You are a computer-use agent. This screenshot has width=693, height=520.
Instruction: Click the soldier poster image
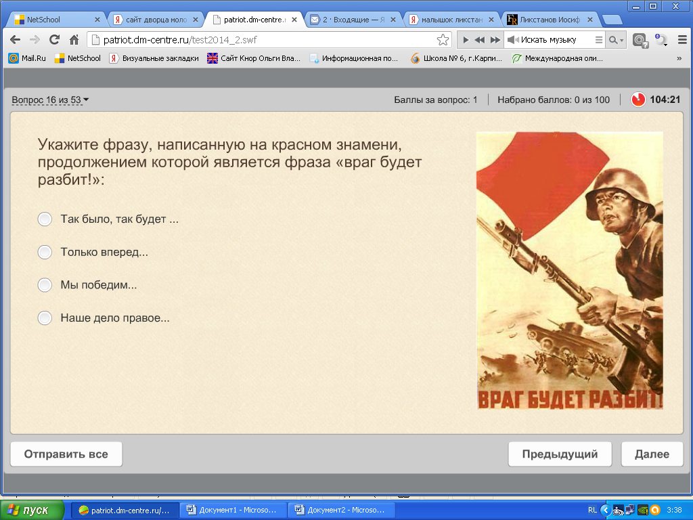click(570, 271)
